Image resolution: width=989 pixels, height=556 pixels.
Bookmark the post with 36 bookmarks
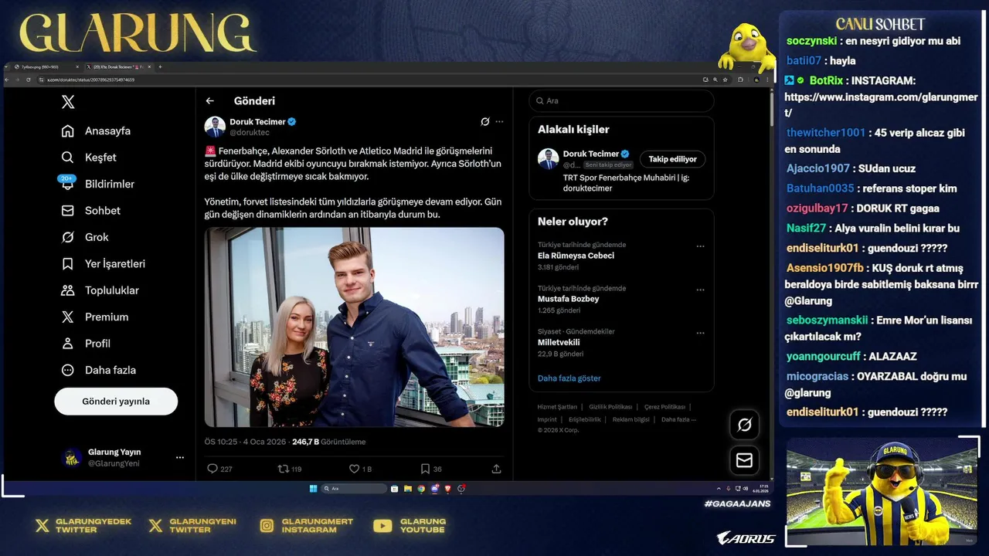pyautogui.click(x=425, y=469)
